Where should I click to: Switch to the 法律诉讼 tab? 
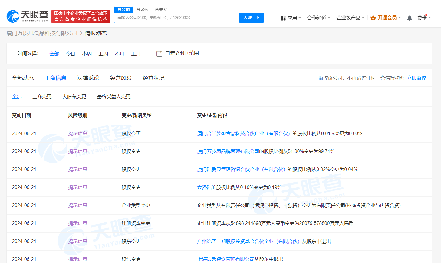coord(88,78)
